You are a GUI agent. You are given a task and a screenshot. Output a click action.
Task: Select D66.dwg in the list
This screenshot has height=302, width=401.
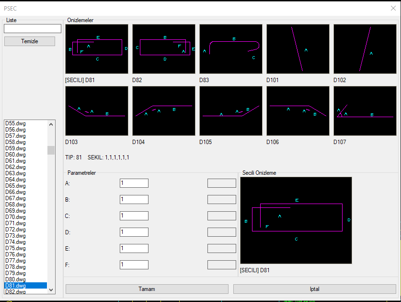(x=25, y=192)
